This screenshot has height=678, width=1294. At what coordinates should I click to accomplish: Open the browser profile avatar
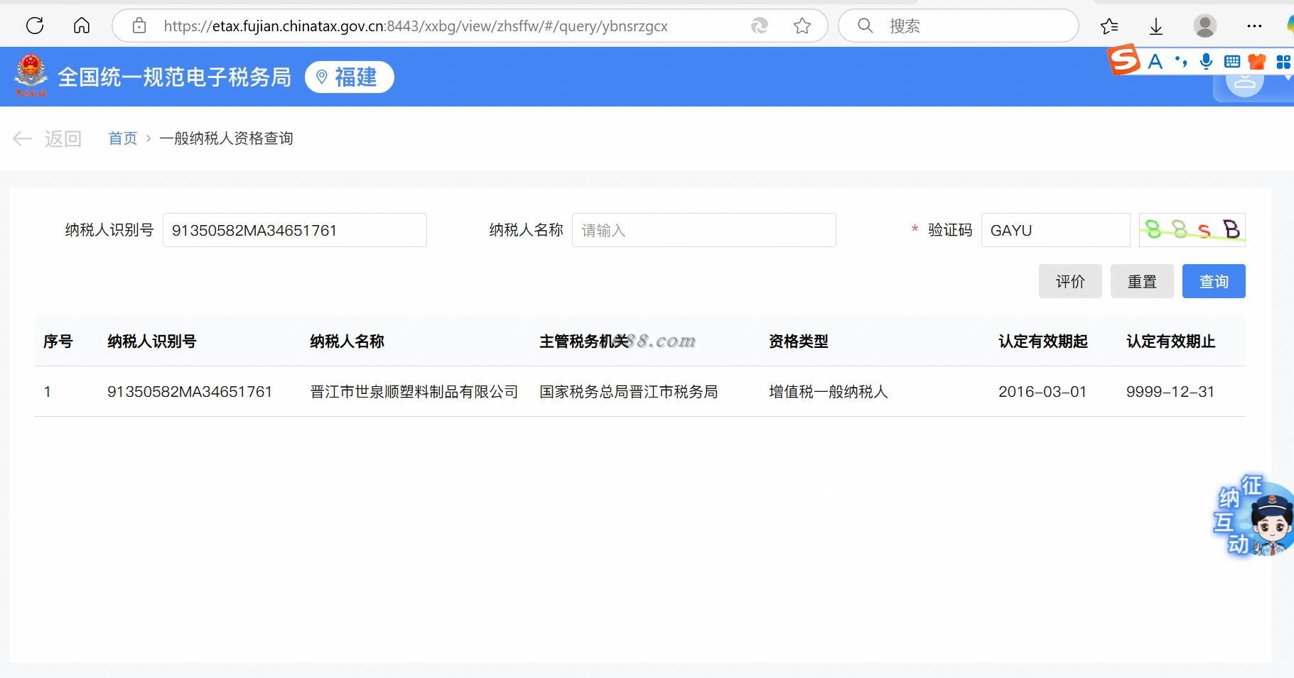click(x=1204, y=26)
